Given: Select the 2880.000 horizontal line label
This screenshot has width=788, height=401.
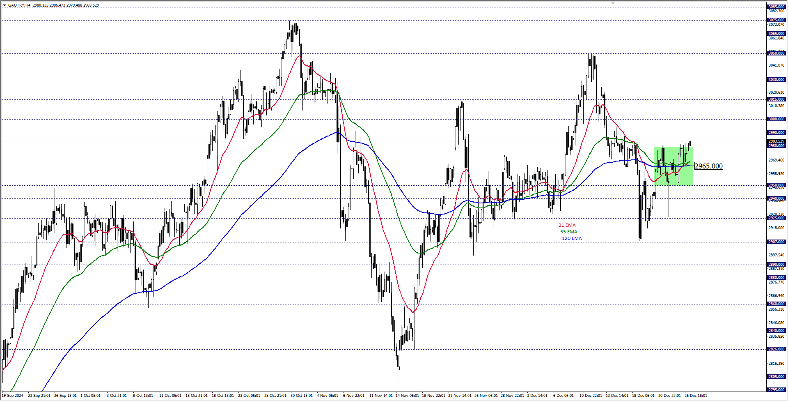Looking at the screenshot, I should [x=776, y=278].
